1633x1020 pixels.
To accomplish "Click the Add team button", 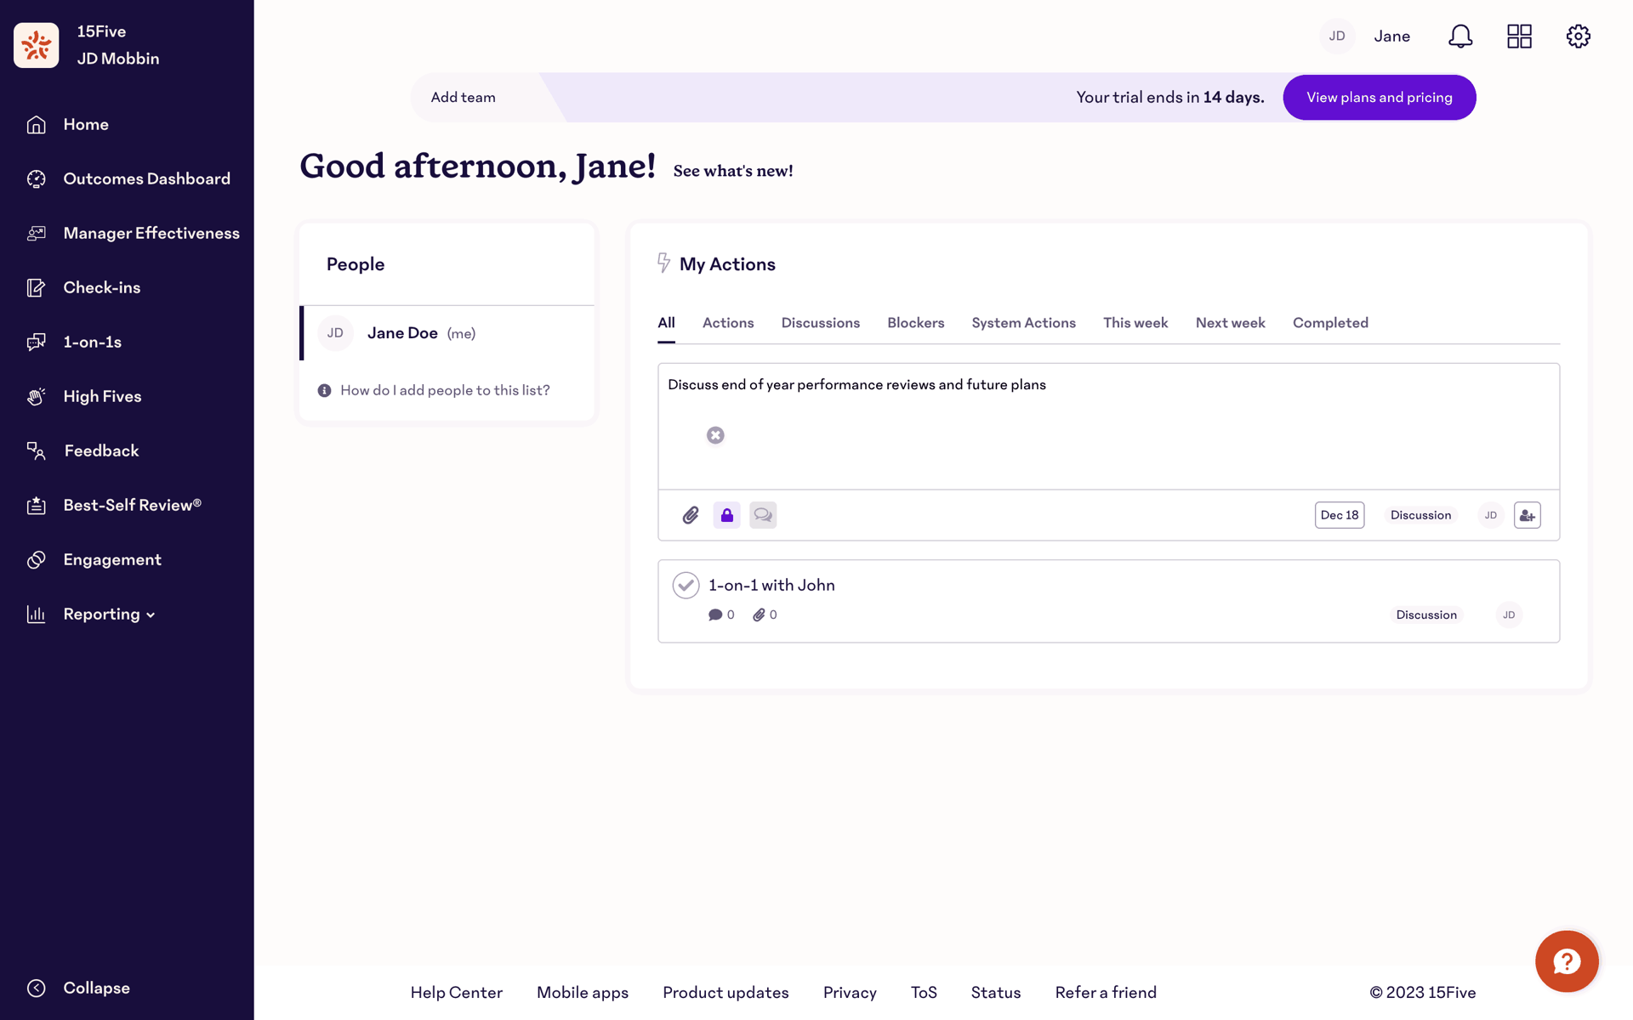I will click(x=464, y=97).
